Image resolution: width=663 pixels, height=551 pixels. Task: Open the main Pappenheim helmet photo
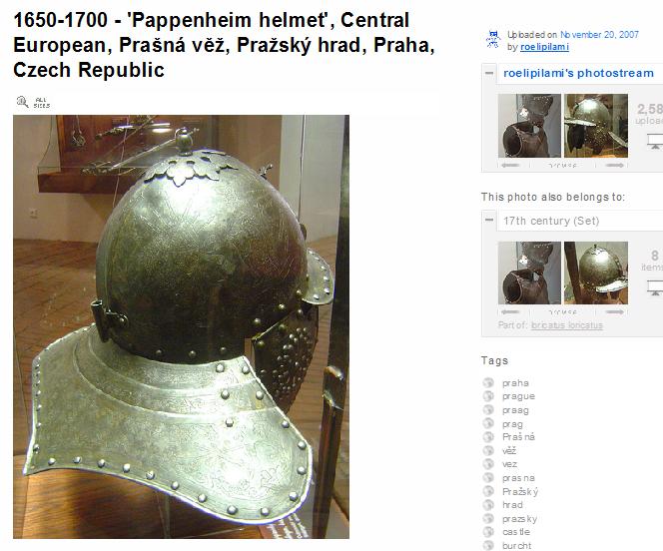[181, 326]
